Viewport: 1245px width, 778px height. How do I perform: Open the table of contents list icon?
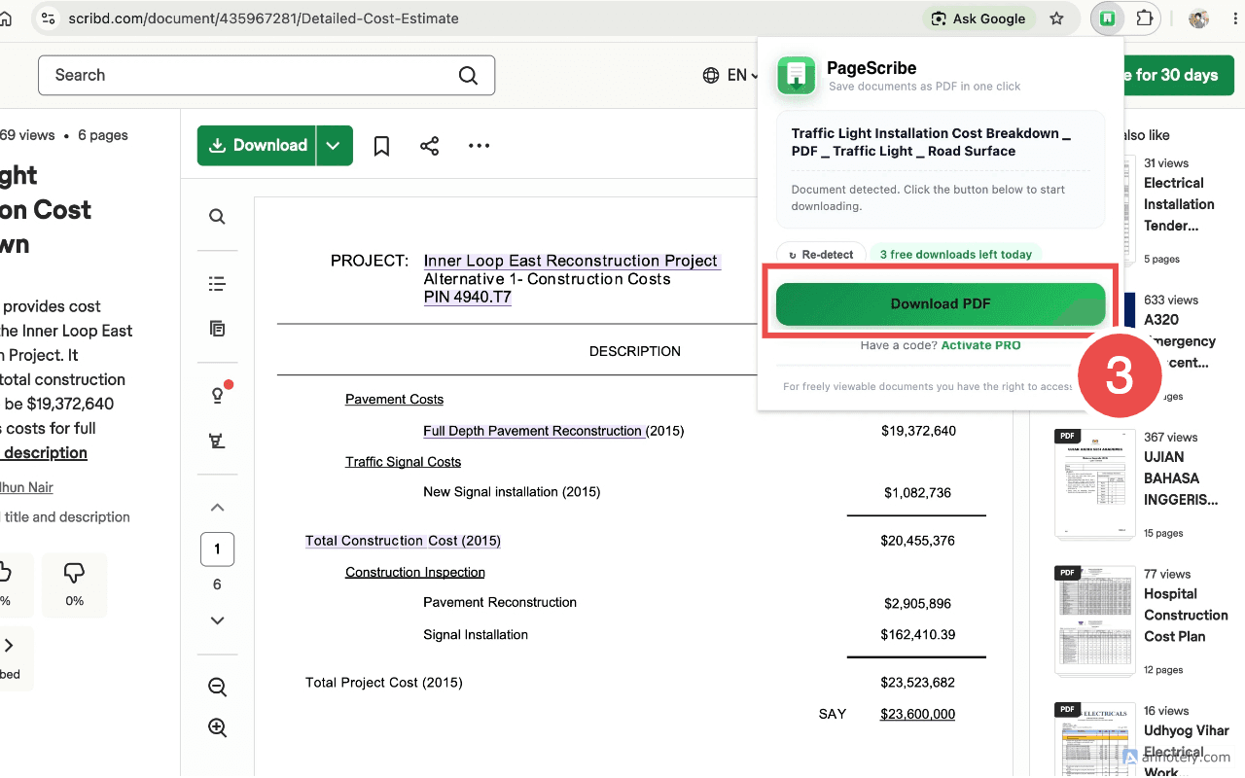(218, 284)
